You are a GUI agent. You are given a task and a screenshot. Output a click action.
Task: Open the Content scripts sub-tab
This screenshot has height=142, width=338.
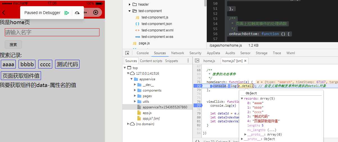(151, 61)
